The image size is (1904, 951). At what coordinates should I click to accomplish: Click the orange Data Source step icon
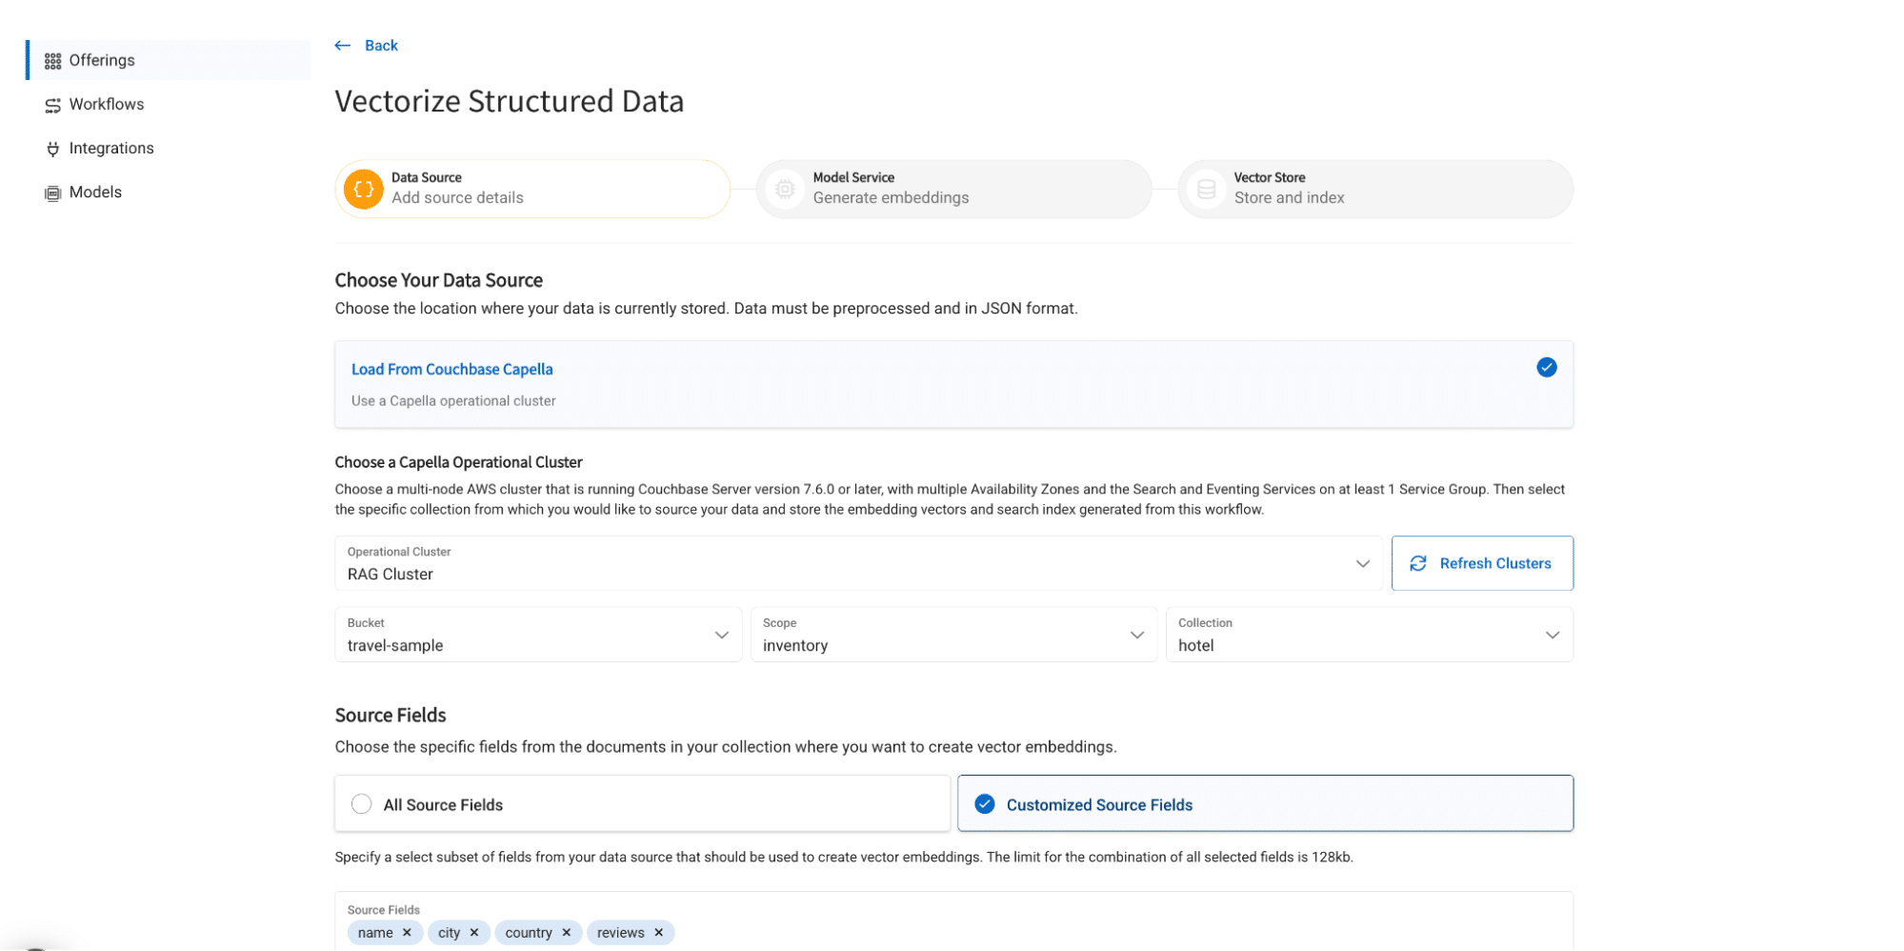[x=363, y=189]
